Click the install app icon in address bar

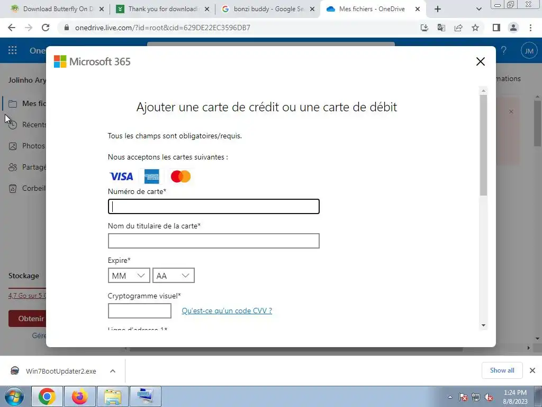424,28
